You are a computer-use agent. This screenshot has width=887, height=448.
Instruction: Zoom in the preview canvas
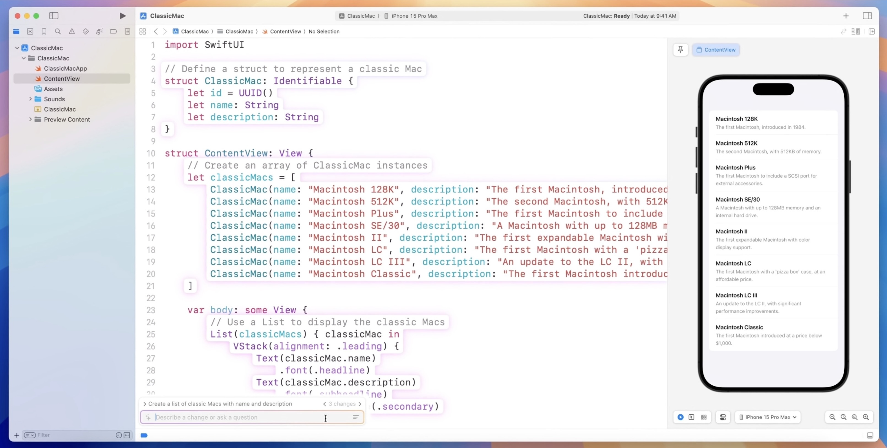pyautogui.click(x=866, y=417)
